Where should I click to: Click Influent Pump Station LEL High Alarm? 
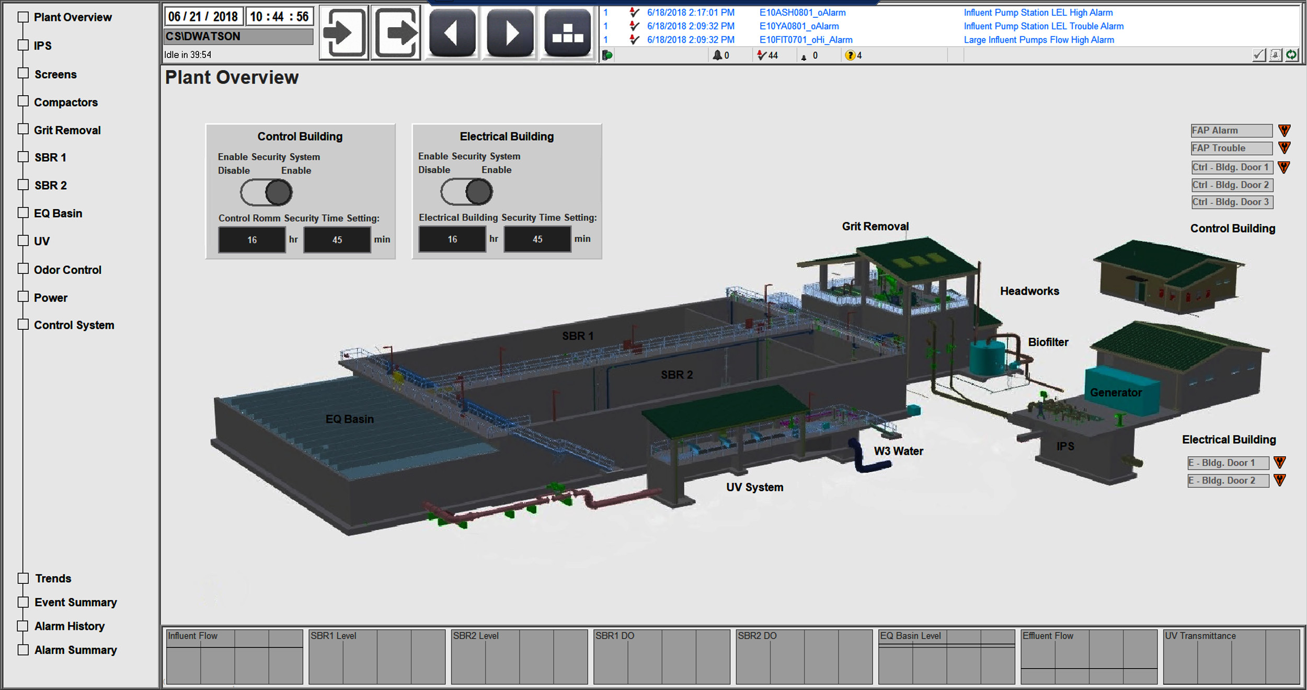click(1038, 13)
